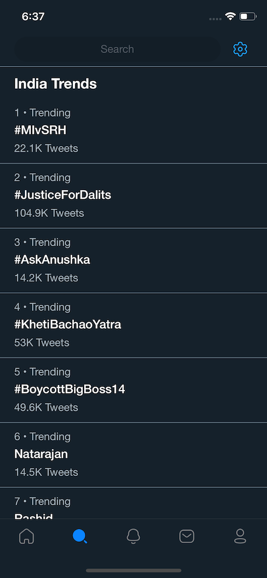Tap the 6:37 status bar clock
Viewport: 267px width, 578px height.
click(33, 16)
